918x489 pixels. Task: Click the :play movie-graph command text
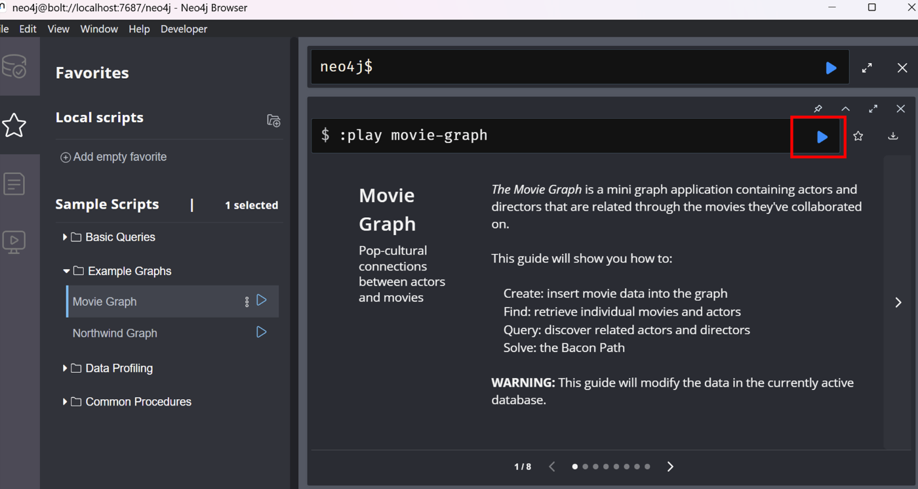pyautogui.click(x=413, y=135)
